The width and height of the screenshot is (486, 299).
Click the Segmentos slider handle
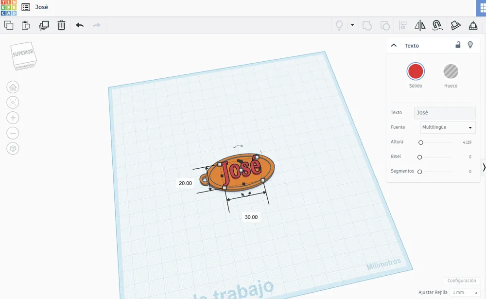(x=420, y=172)
